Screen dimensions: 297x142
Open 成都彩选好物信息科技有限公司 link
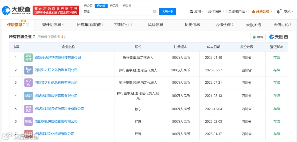point(58,58)
